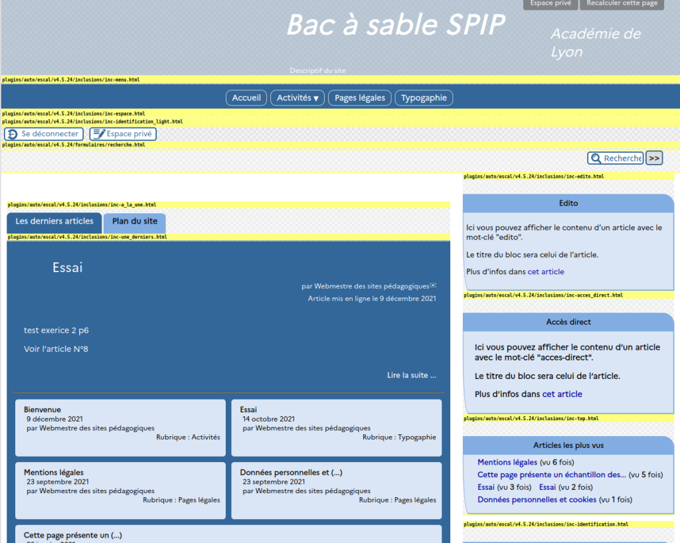Open the Typographie menu entry

click(424, 98)
